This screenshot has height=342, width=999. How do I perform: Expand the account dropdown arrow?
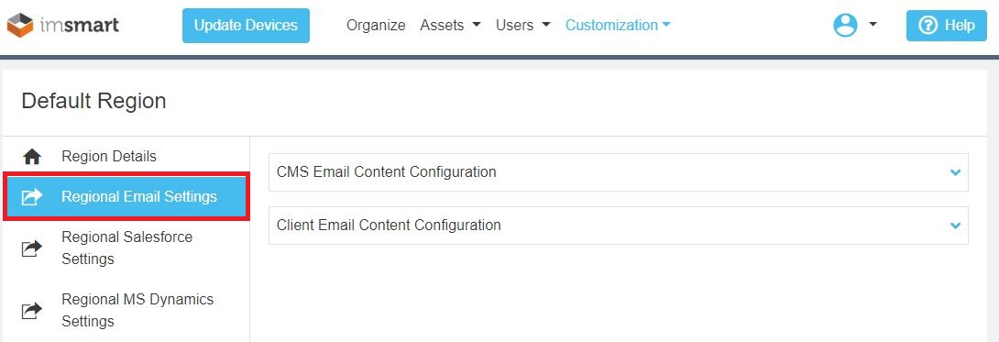[x=873, y=25]
